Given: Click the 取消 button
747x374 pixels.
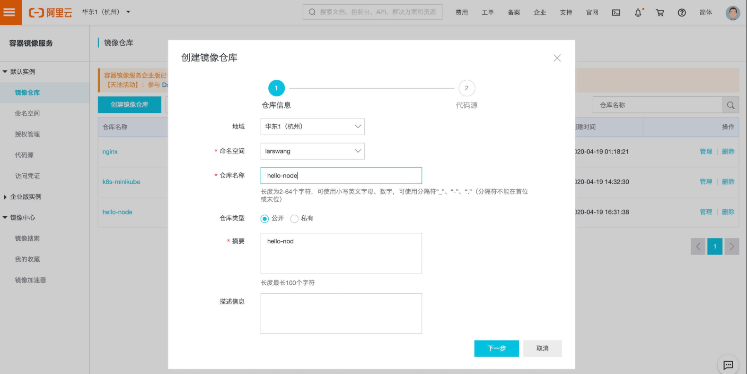Looking at the screenshot, I should (543, 348).
